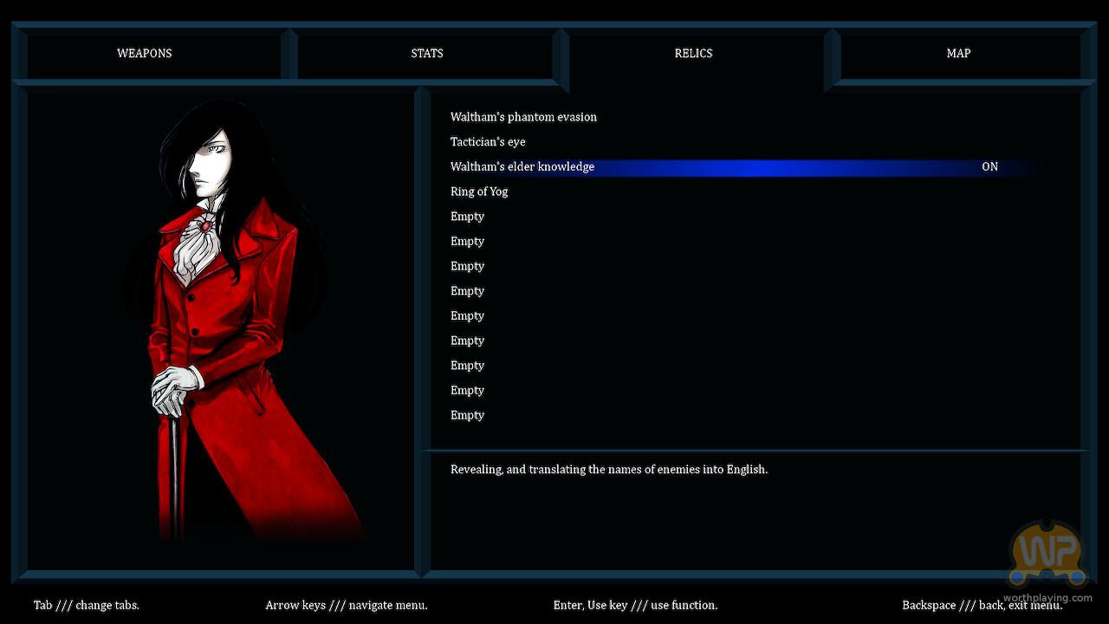Viewport: 1109px width, 624px height.
Task: Click the "Enter, Use key /// use function" hint
Action: click(x=635, y=605)
